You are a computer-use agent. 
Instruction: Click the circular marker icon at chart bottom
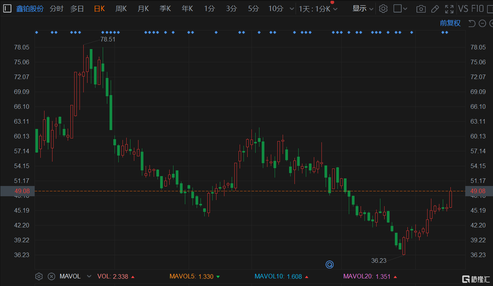(x=329, y=264)
